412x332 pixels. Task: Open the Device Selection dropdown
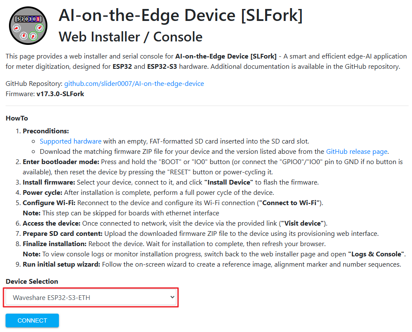(x=91, y=297)
